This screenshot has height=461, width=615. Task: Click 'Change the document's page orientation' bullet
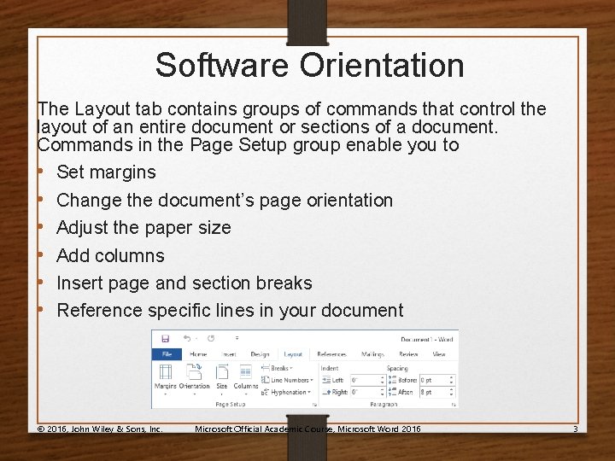click(x=225, y=200)
